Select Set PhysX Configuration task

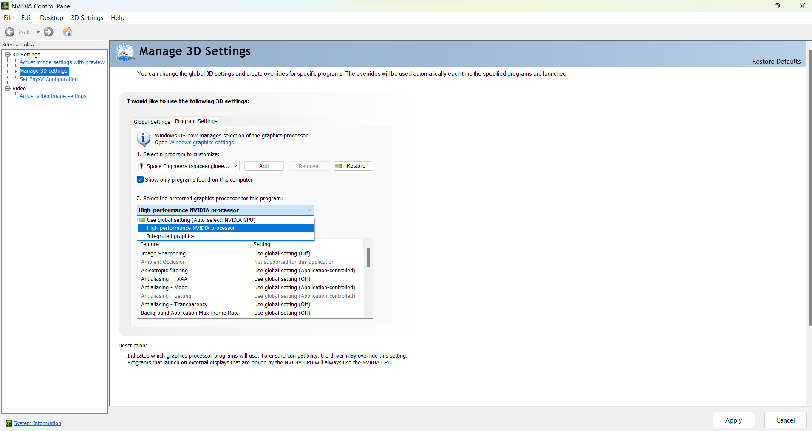[48, 79]
